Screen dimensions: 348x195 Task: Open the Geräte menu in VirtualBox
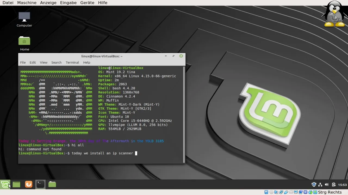click(87, 3)
